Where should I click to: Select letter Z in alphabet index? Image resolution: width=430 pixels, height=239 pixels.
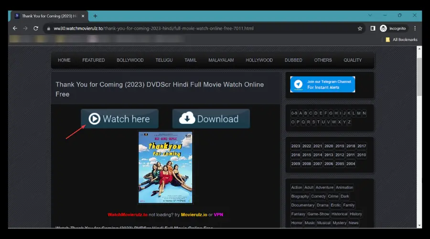(x=349, y=122)
